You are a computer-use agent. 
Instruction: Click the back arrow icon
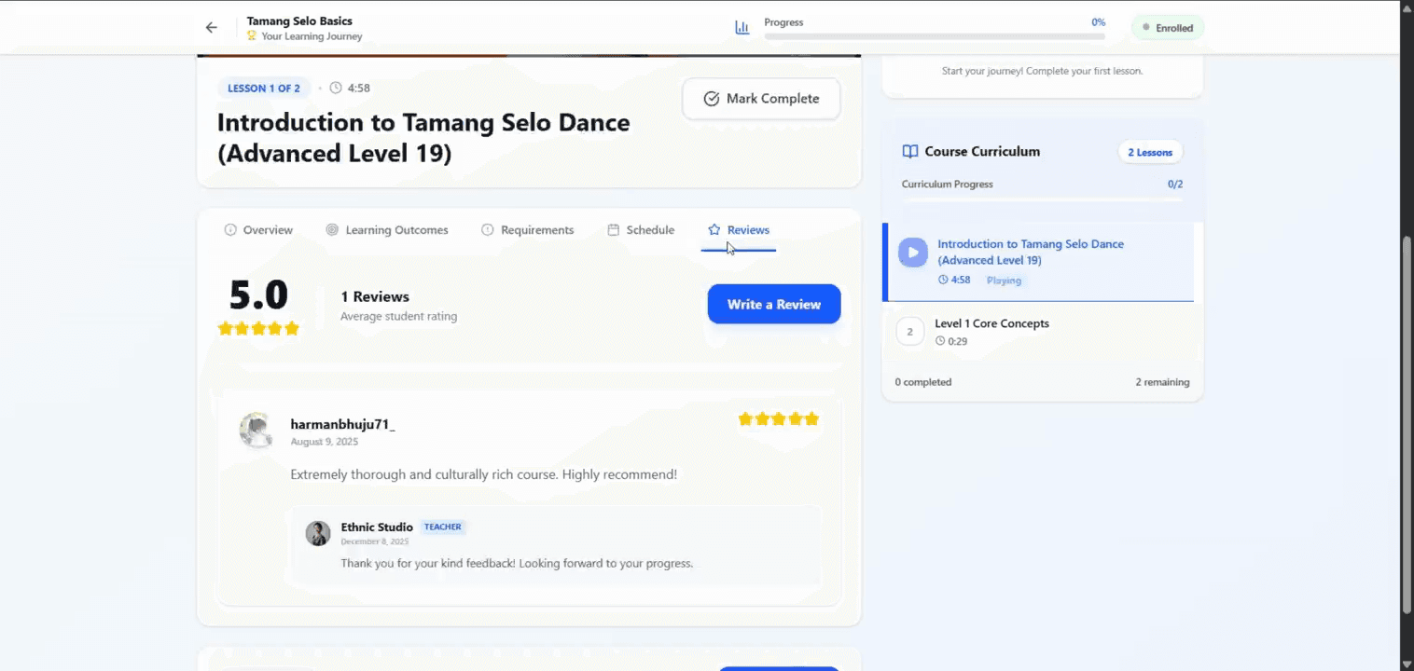click(212, 28)
